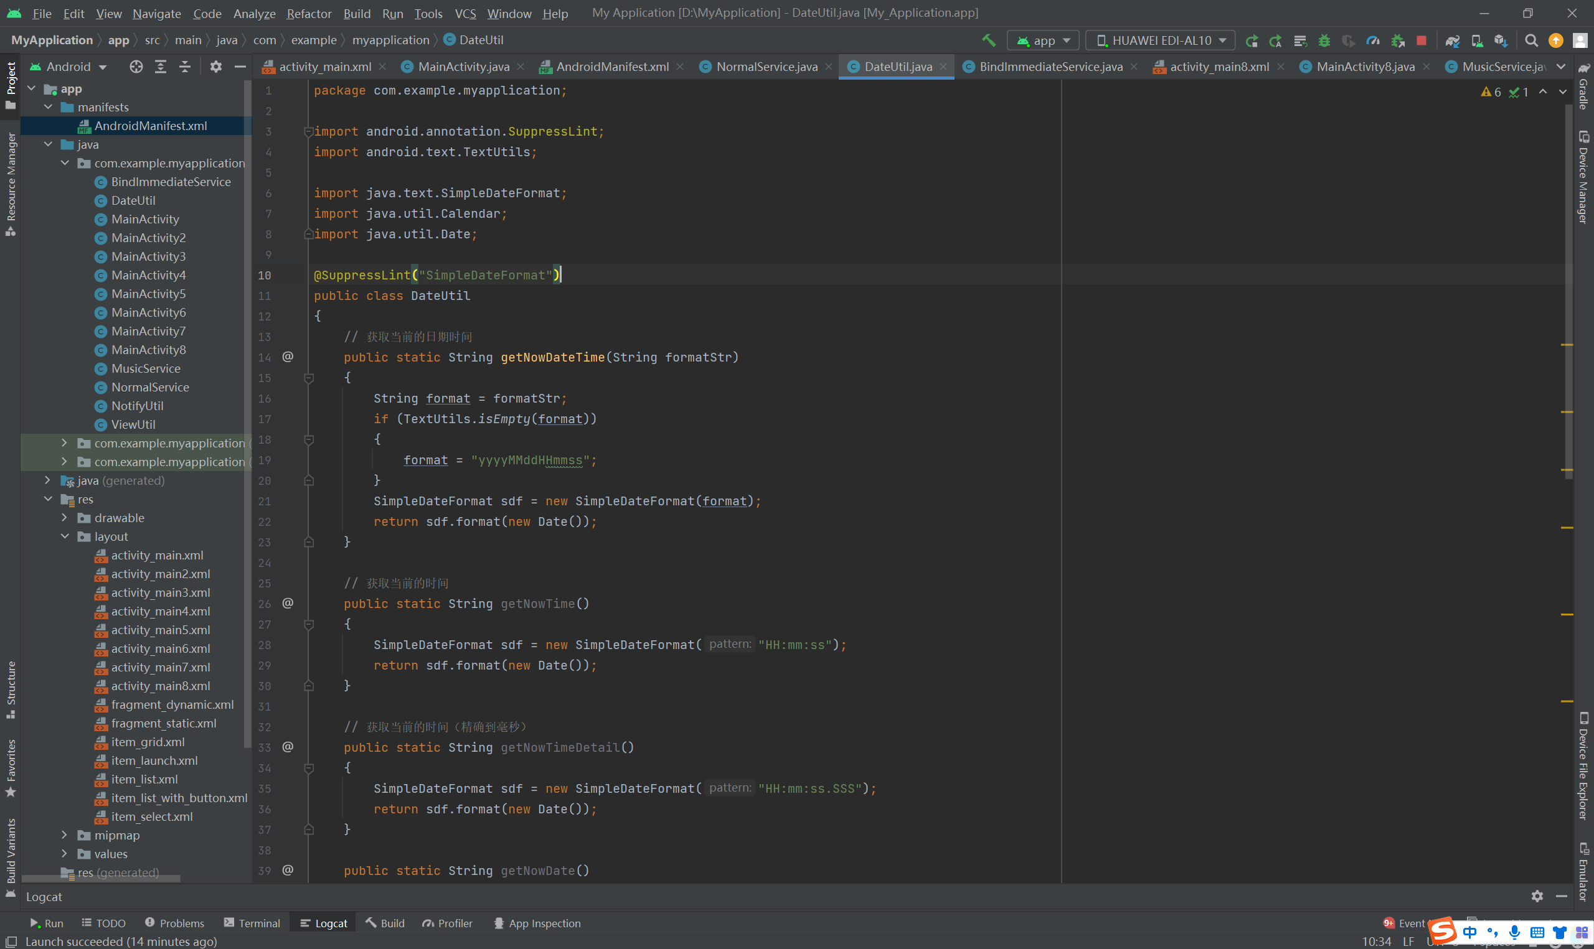The image size is (1594, 949).
Task: Click Sync Project with Gradle Files elephant icon
Action: coord(1452,40)
